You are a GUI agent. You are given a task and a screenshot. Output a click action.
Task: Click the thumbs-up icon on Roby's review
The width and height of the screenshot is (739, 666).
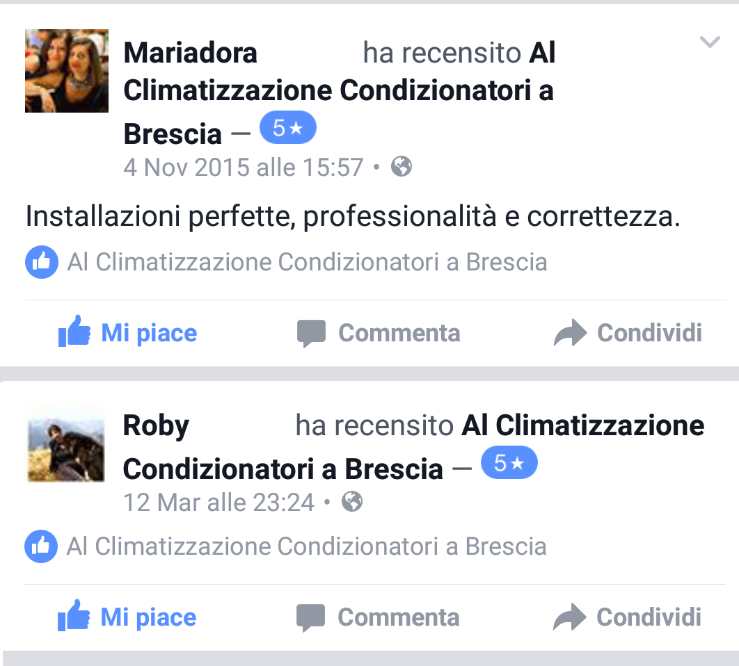tap(74, 615)
